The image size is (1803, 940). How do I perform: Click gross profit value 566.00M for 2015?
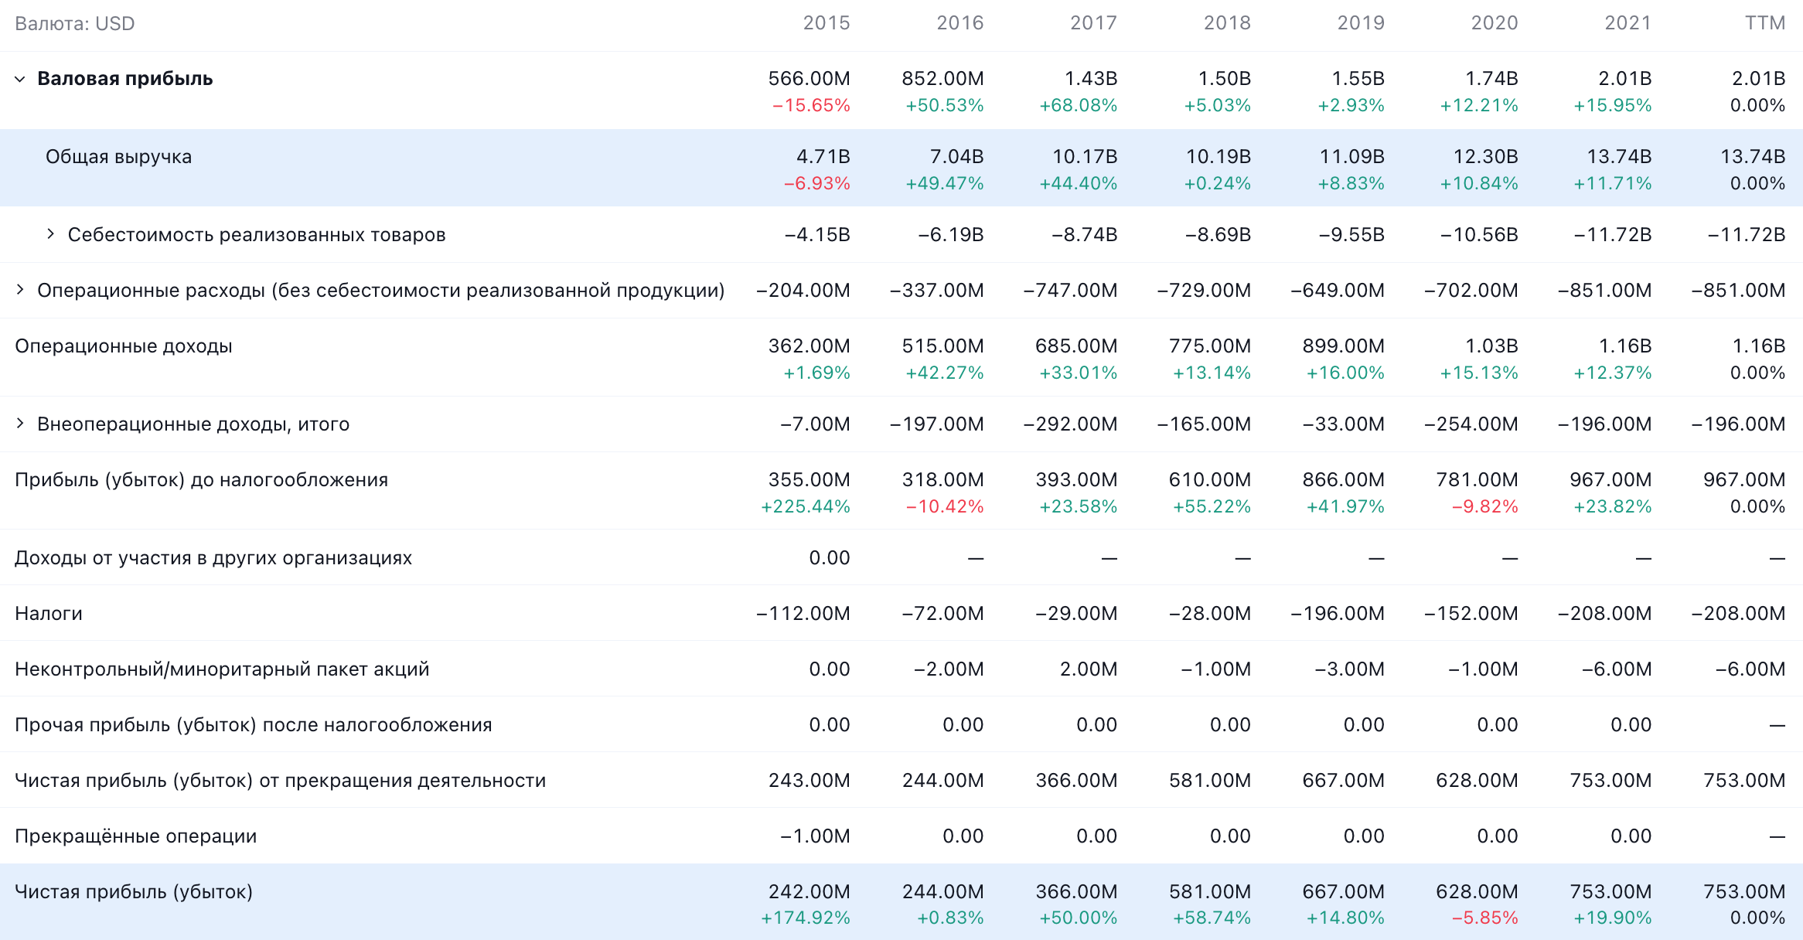(809, 79)
